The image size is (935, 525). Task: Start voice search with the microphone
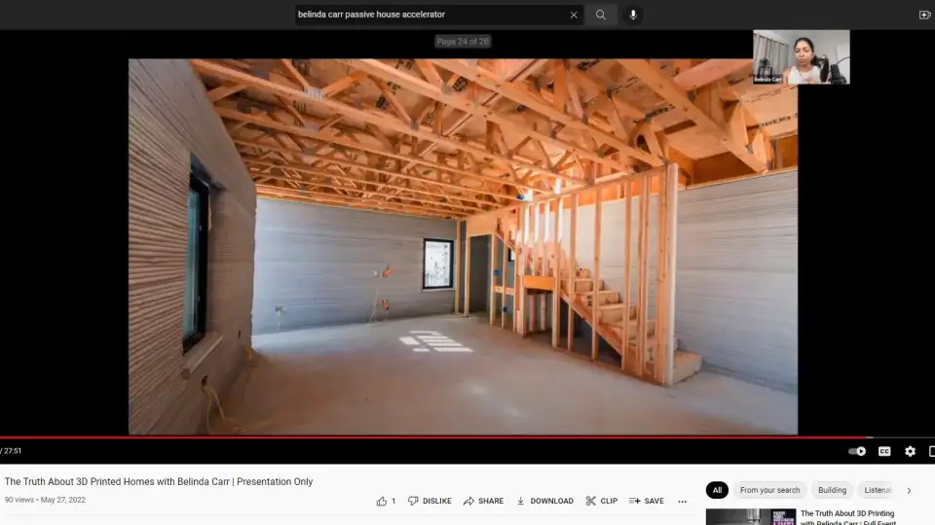633,15
